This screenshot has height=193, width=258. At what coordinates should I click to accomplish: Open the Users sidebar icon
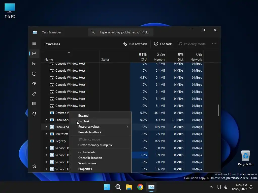coord(34,93)
